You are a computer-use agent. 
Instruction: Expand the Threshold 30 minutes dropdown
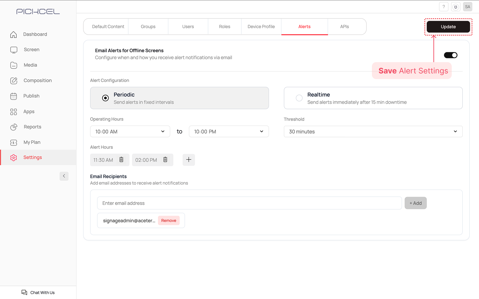pyautogui.click(x=373, y=132)
